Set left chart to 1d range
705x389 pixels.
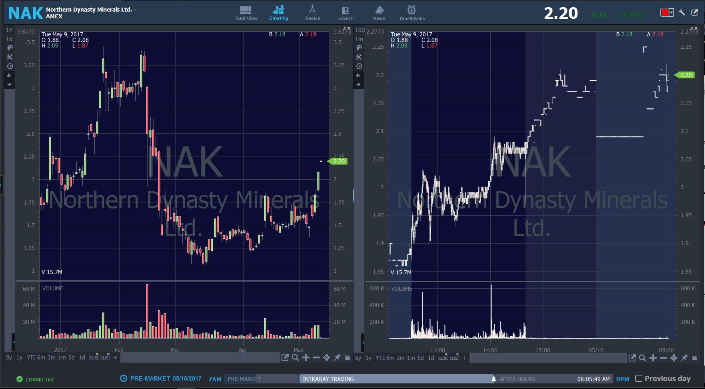82,358
